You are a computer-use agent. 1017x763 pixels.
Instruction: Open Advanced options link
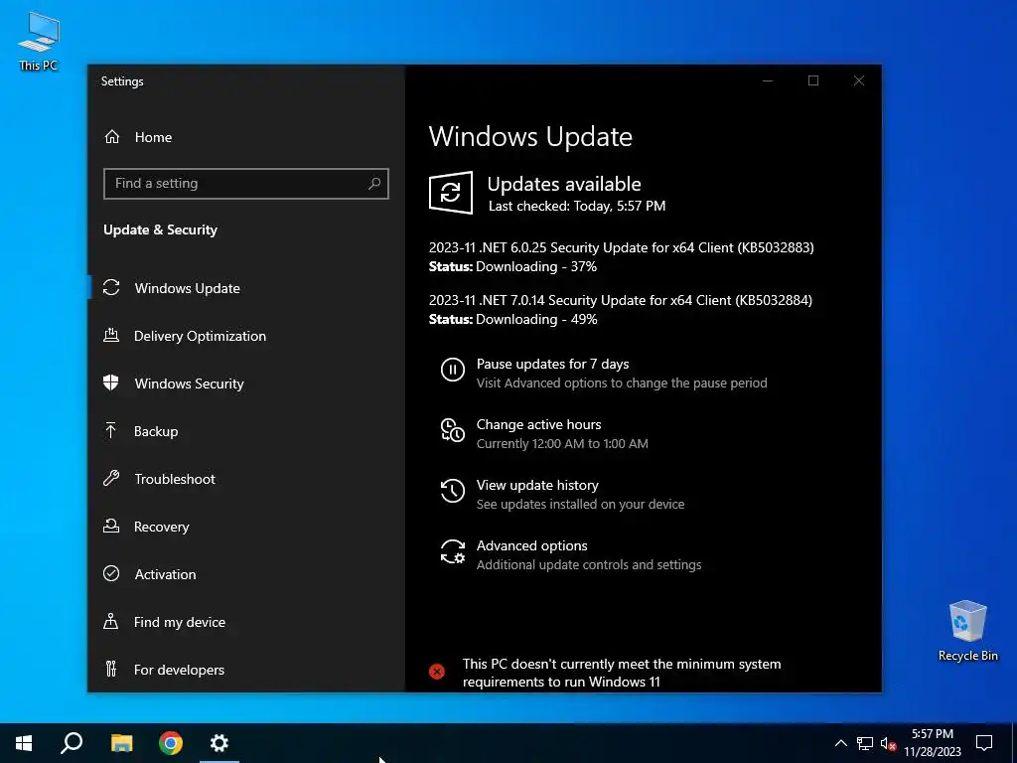click(x=532, y=545)
